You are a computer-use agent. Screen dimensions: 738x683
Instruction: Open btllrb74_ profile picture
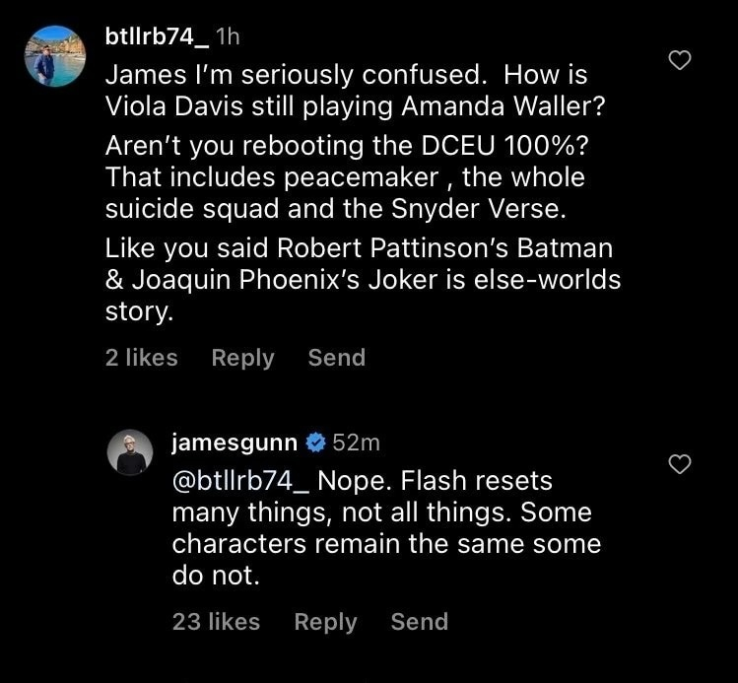coord(54,56)
